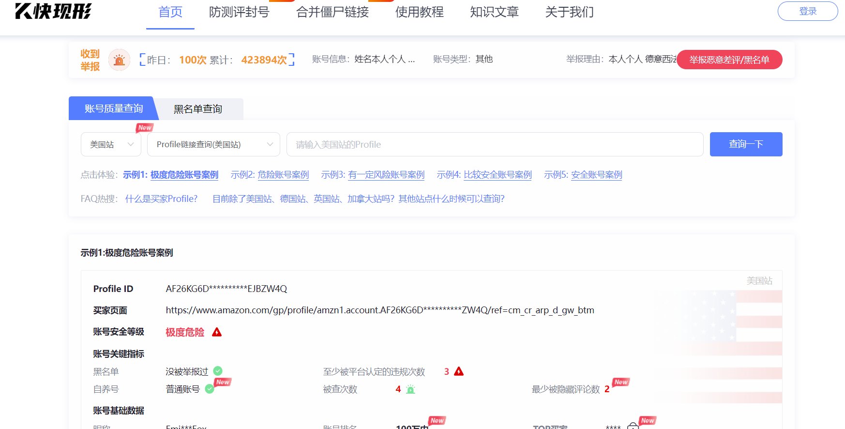Screen dimensions: 845x429
Task: Open the 合并僵尸链接 menu
Action: (332, 12)
